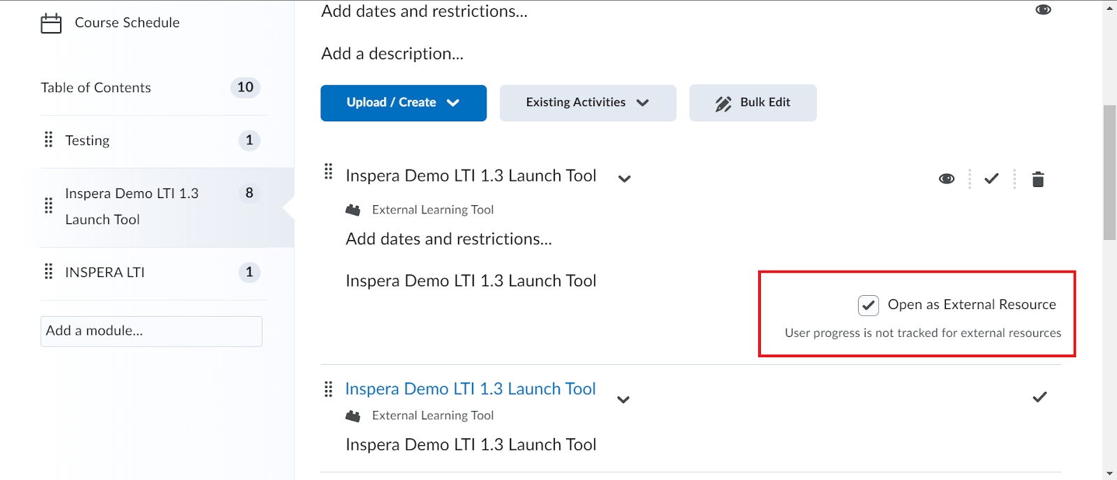The image size is (1117, 480).
Task: Click drag handle of first Inspera topic
Action: click(x=328, y=172)
